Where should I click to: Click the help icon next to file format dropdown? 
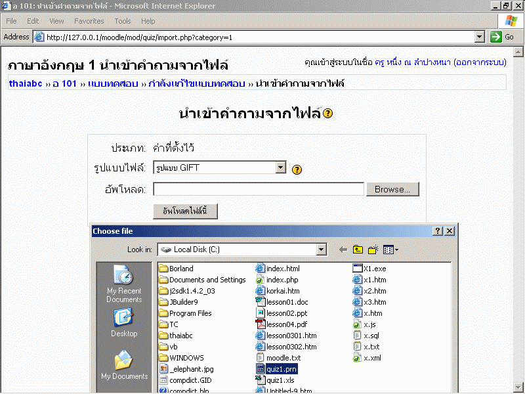297,169
